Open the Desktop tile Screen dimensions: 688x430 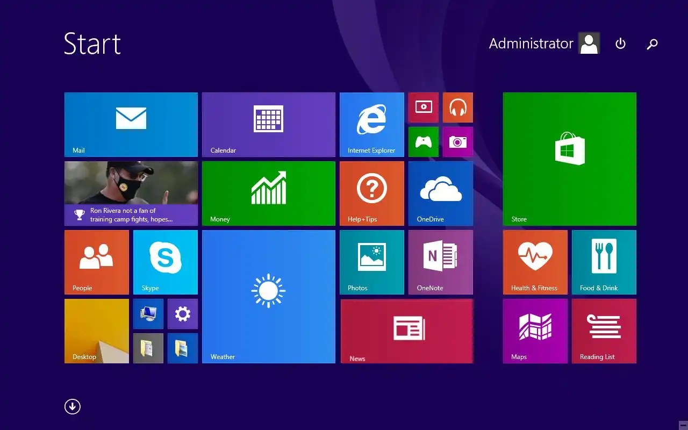(x=97, y=331)
